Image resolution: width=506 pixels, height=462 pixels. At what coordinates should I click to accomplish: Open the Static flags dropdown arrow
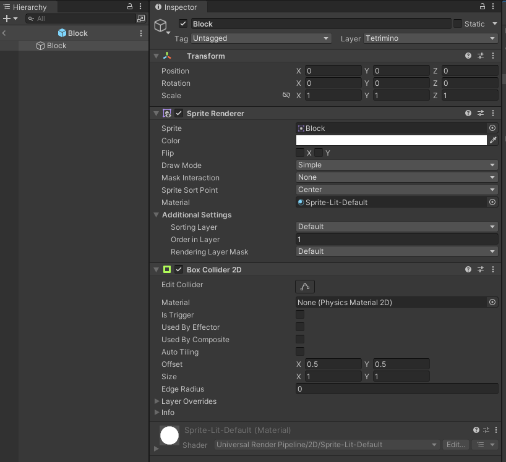pos(495,23)
